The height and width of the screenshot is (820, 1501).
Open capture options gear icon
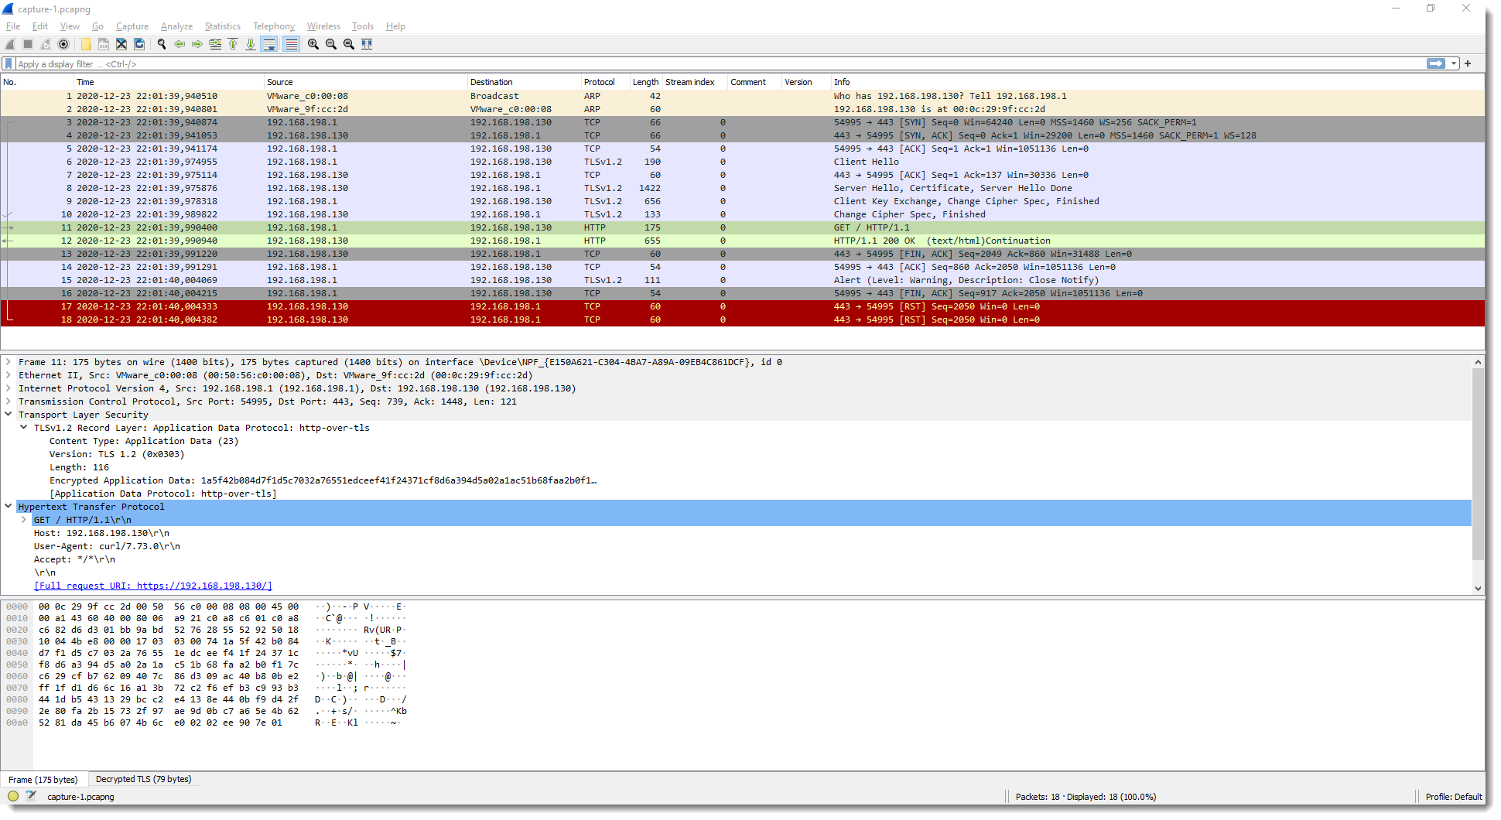[x=63, y=44]
